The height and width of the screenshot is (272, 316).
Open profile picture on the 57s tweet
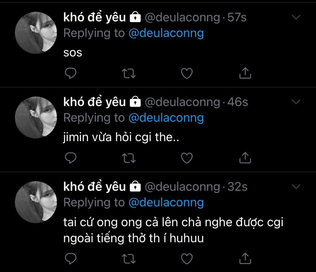click(x=36, y=33)
